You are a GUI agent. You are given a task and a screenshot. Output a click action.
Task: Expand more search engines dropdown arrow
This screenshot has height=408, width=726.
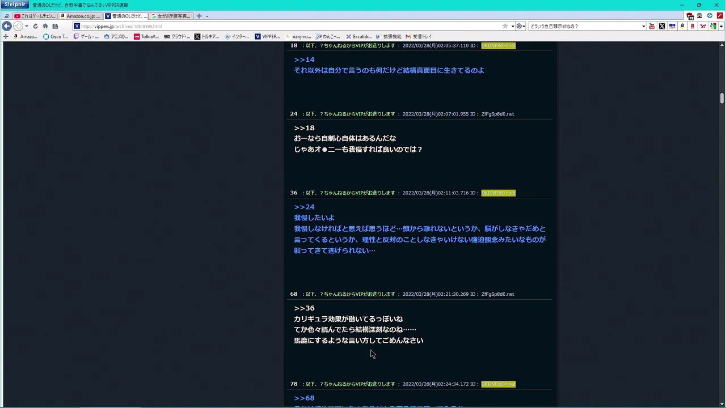(x=721, y=26)
